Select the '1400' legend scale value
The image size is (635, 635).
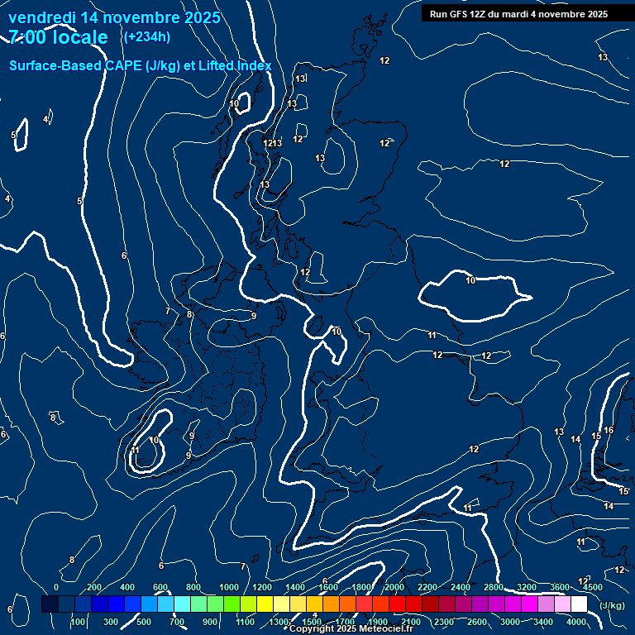pos(295,587)
